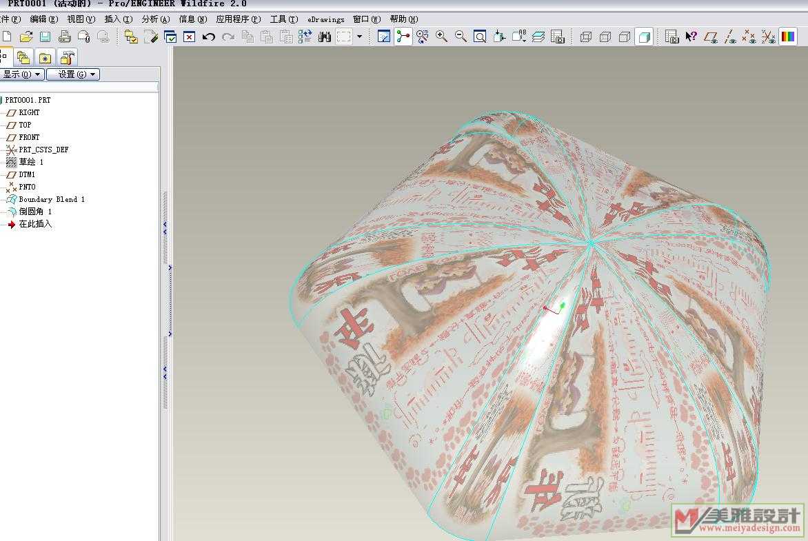Open the 显示 dropdown
Viewport: 808px width, 541px height.
pyautogui.click(x=21, y=74)
